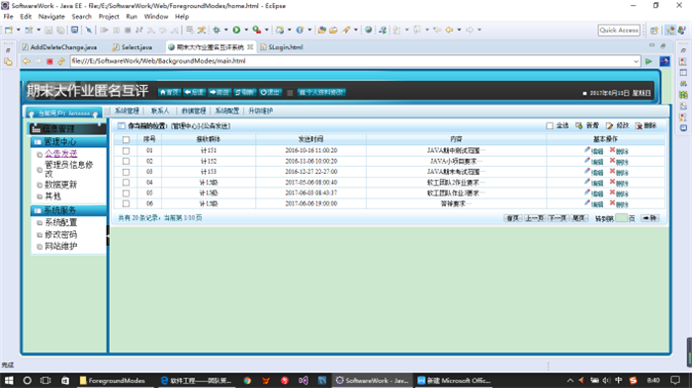This screenshot has width=692, height=388.
Task: Open the dropdown arrow next to Run icon
Action: [x=246, y=30]
